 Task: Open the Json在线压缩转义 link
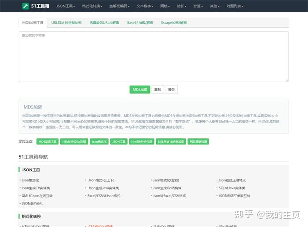pos(232,180)
